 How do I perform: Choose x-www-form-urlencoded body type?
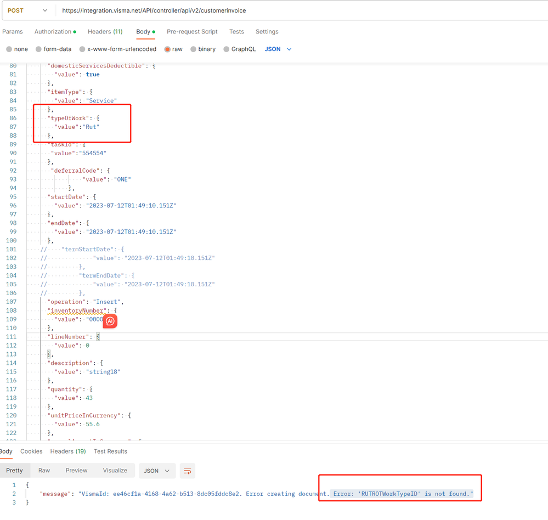click(82, 49)
